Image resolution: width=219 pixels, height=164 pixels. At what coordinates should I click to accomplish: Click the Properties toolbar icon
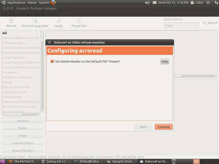79,21
